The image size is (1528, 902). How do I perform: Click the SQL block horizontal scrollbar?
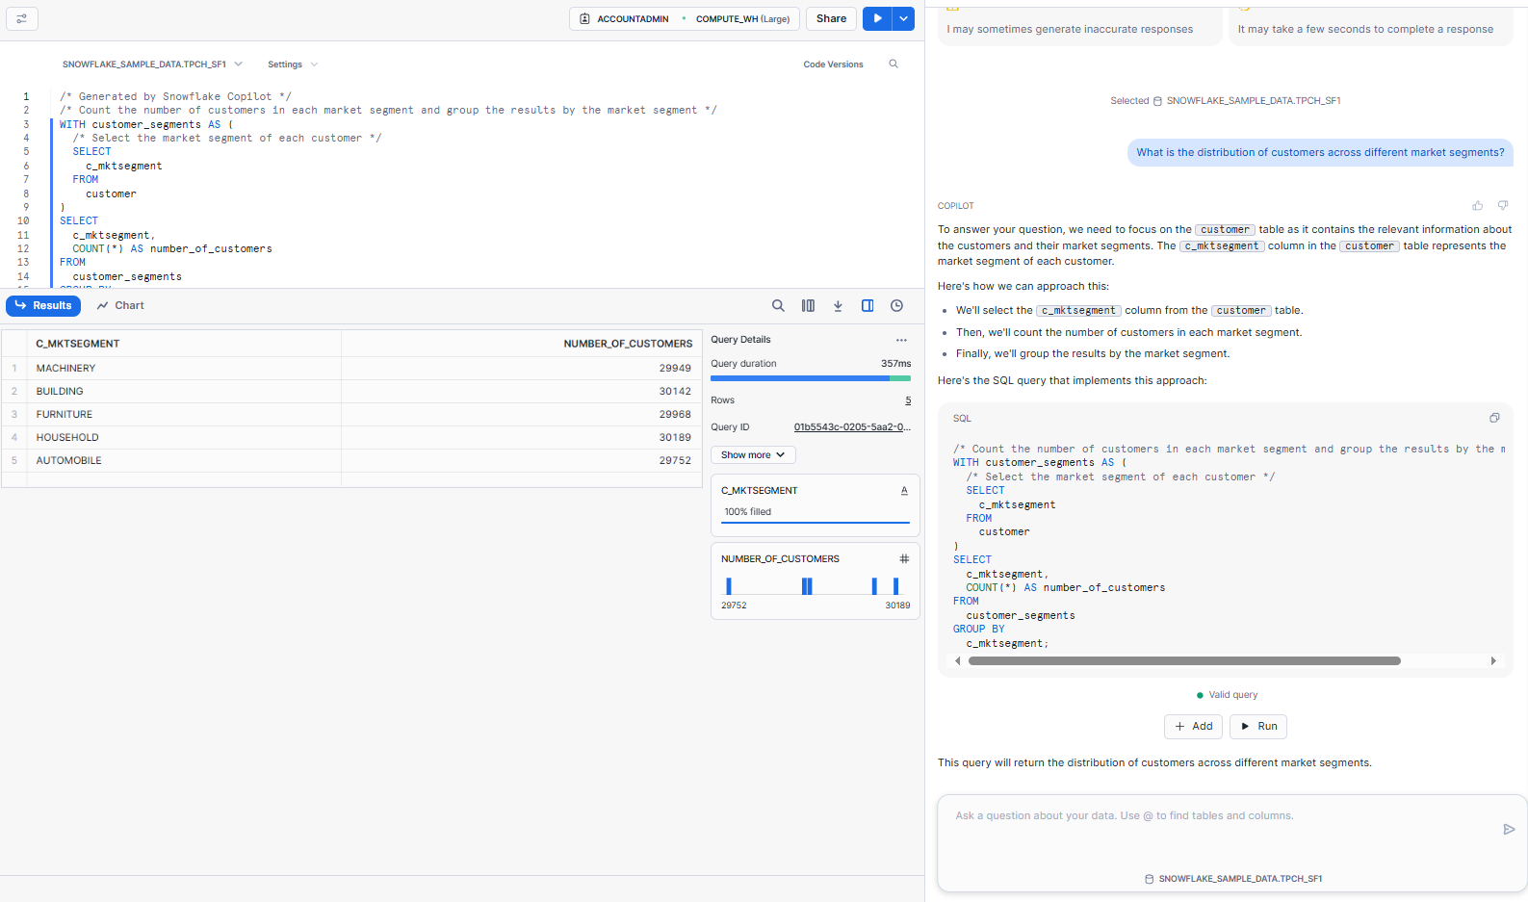tap(1184, 661)
